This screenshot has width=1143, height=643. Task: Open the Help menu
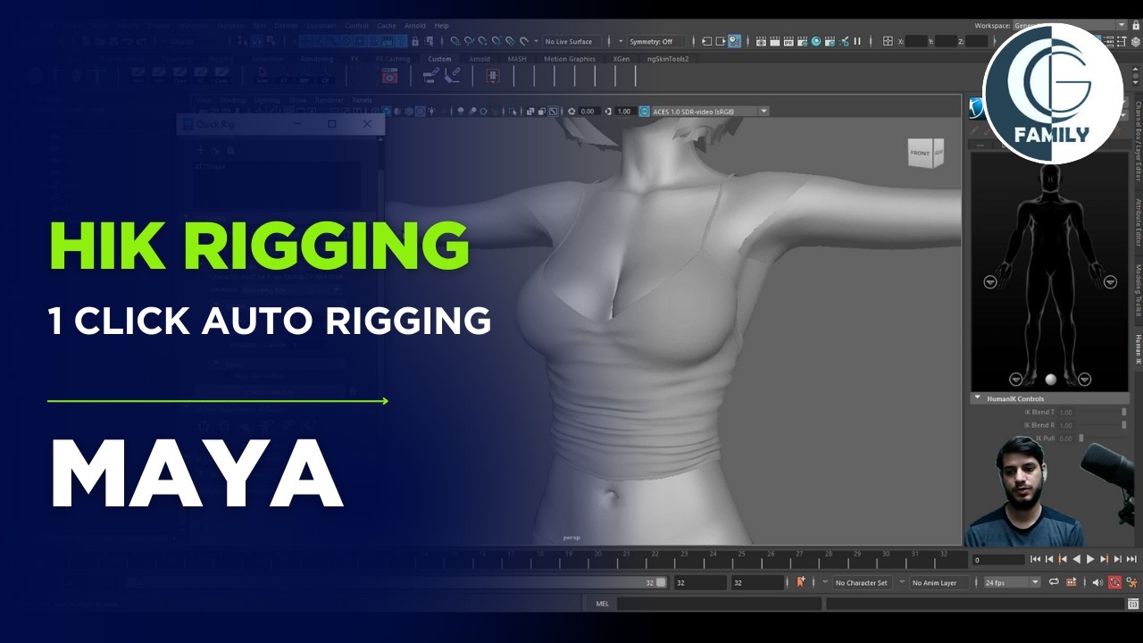tap(441, 26)
